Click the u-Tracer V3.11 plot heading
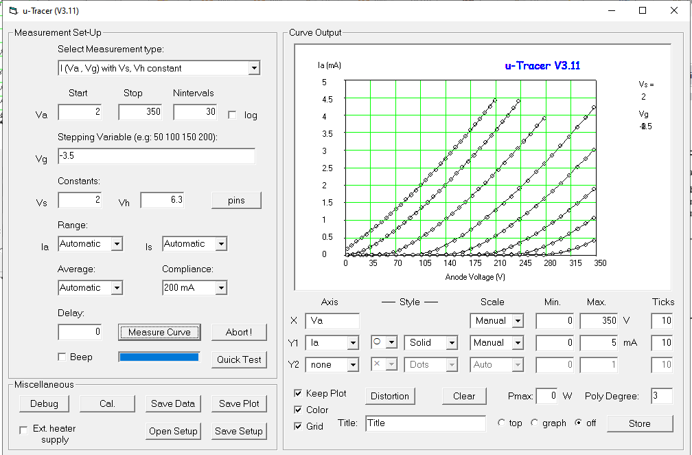This screenshot has height=455, width=692. tap(542, 65)
